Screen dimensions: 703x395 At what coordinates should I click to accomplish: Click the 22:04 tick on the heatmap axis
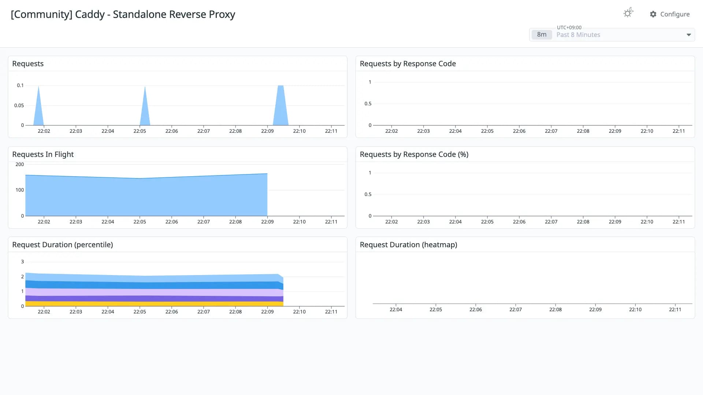click(x=396, y=309)
